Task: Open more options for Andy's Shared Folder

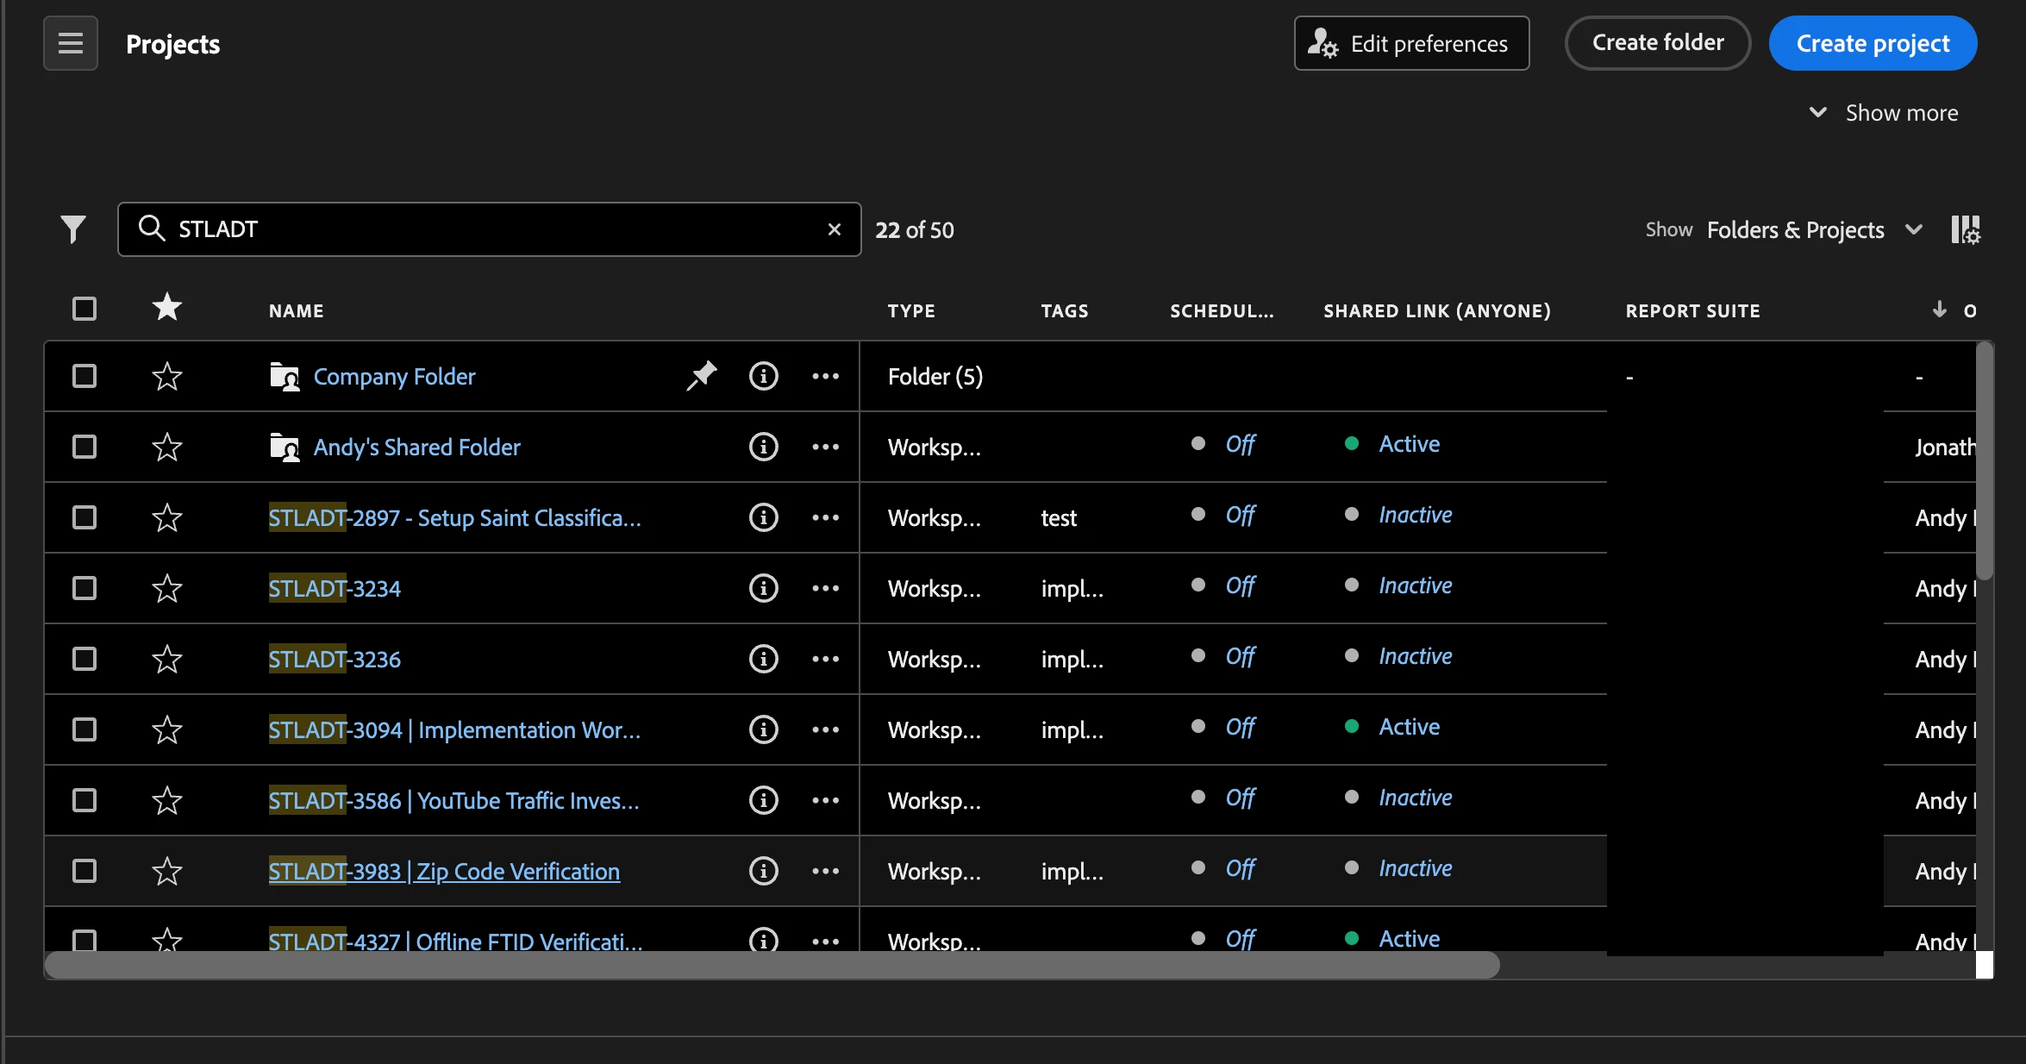Action: tap(825, 447)
